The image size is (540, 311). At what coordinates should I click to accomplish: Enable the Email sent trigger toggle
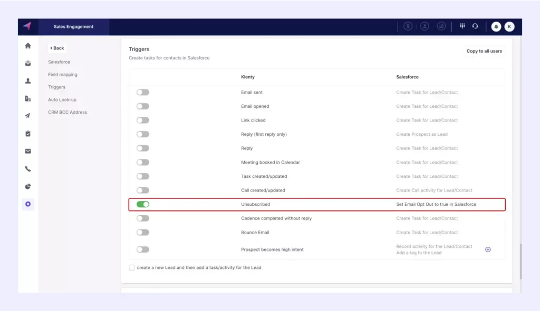point(142,92)
